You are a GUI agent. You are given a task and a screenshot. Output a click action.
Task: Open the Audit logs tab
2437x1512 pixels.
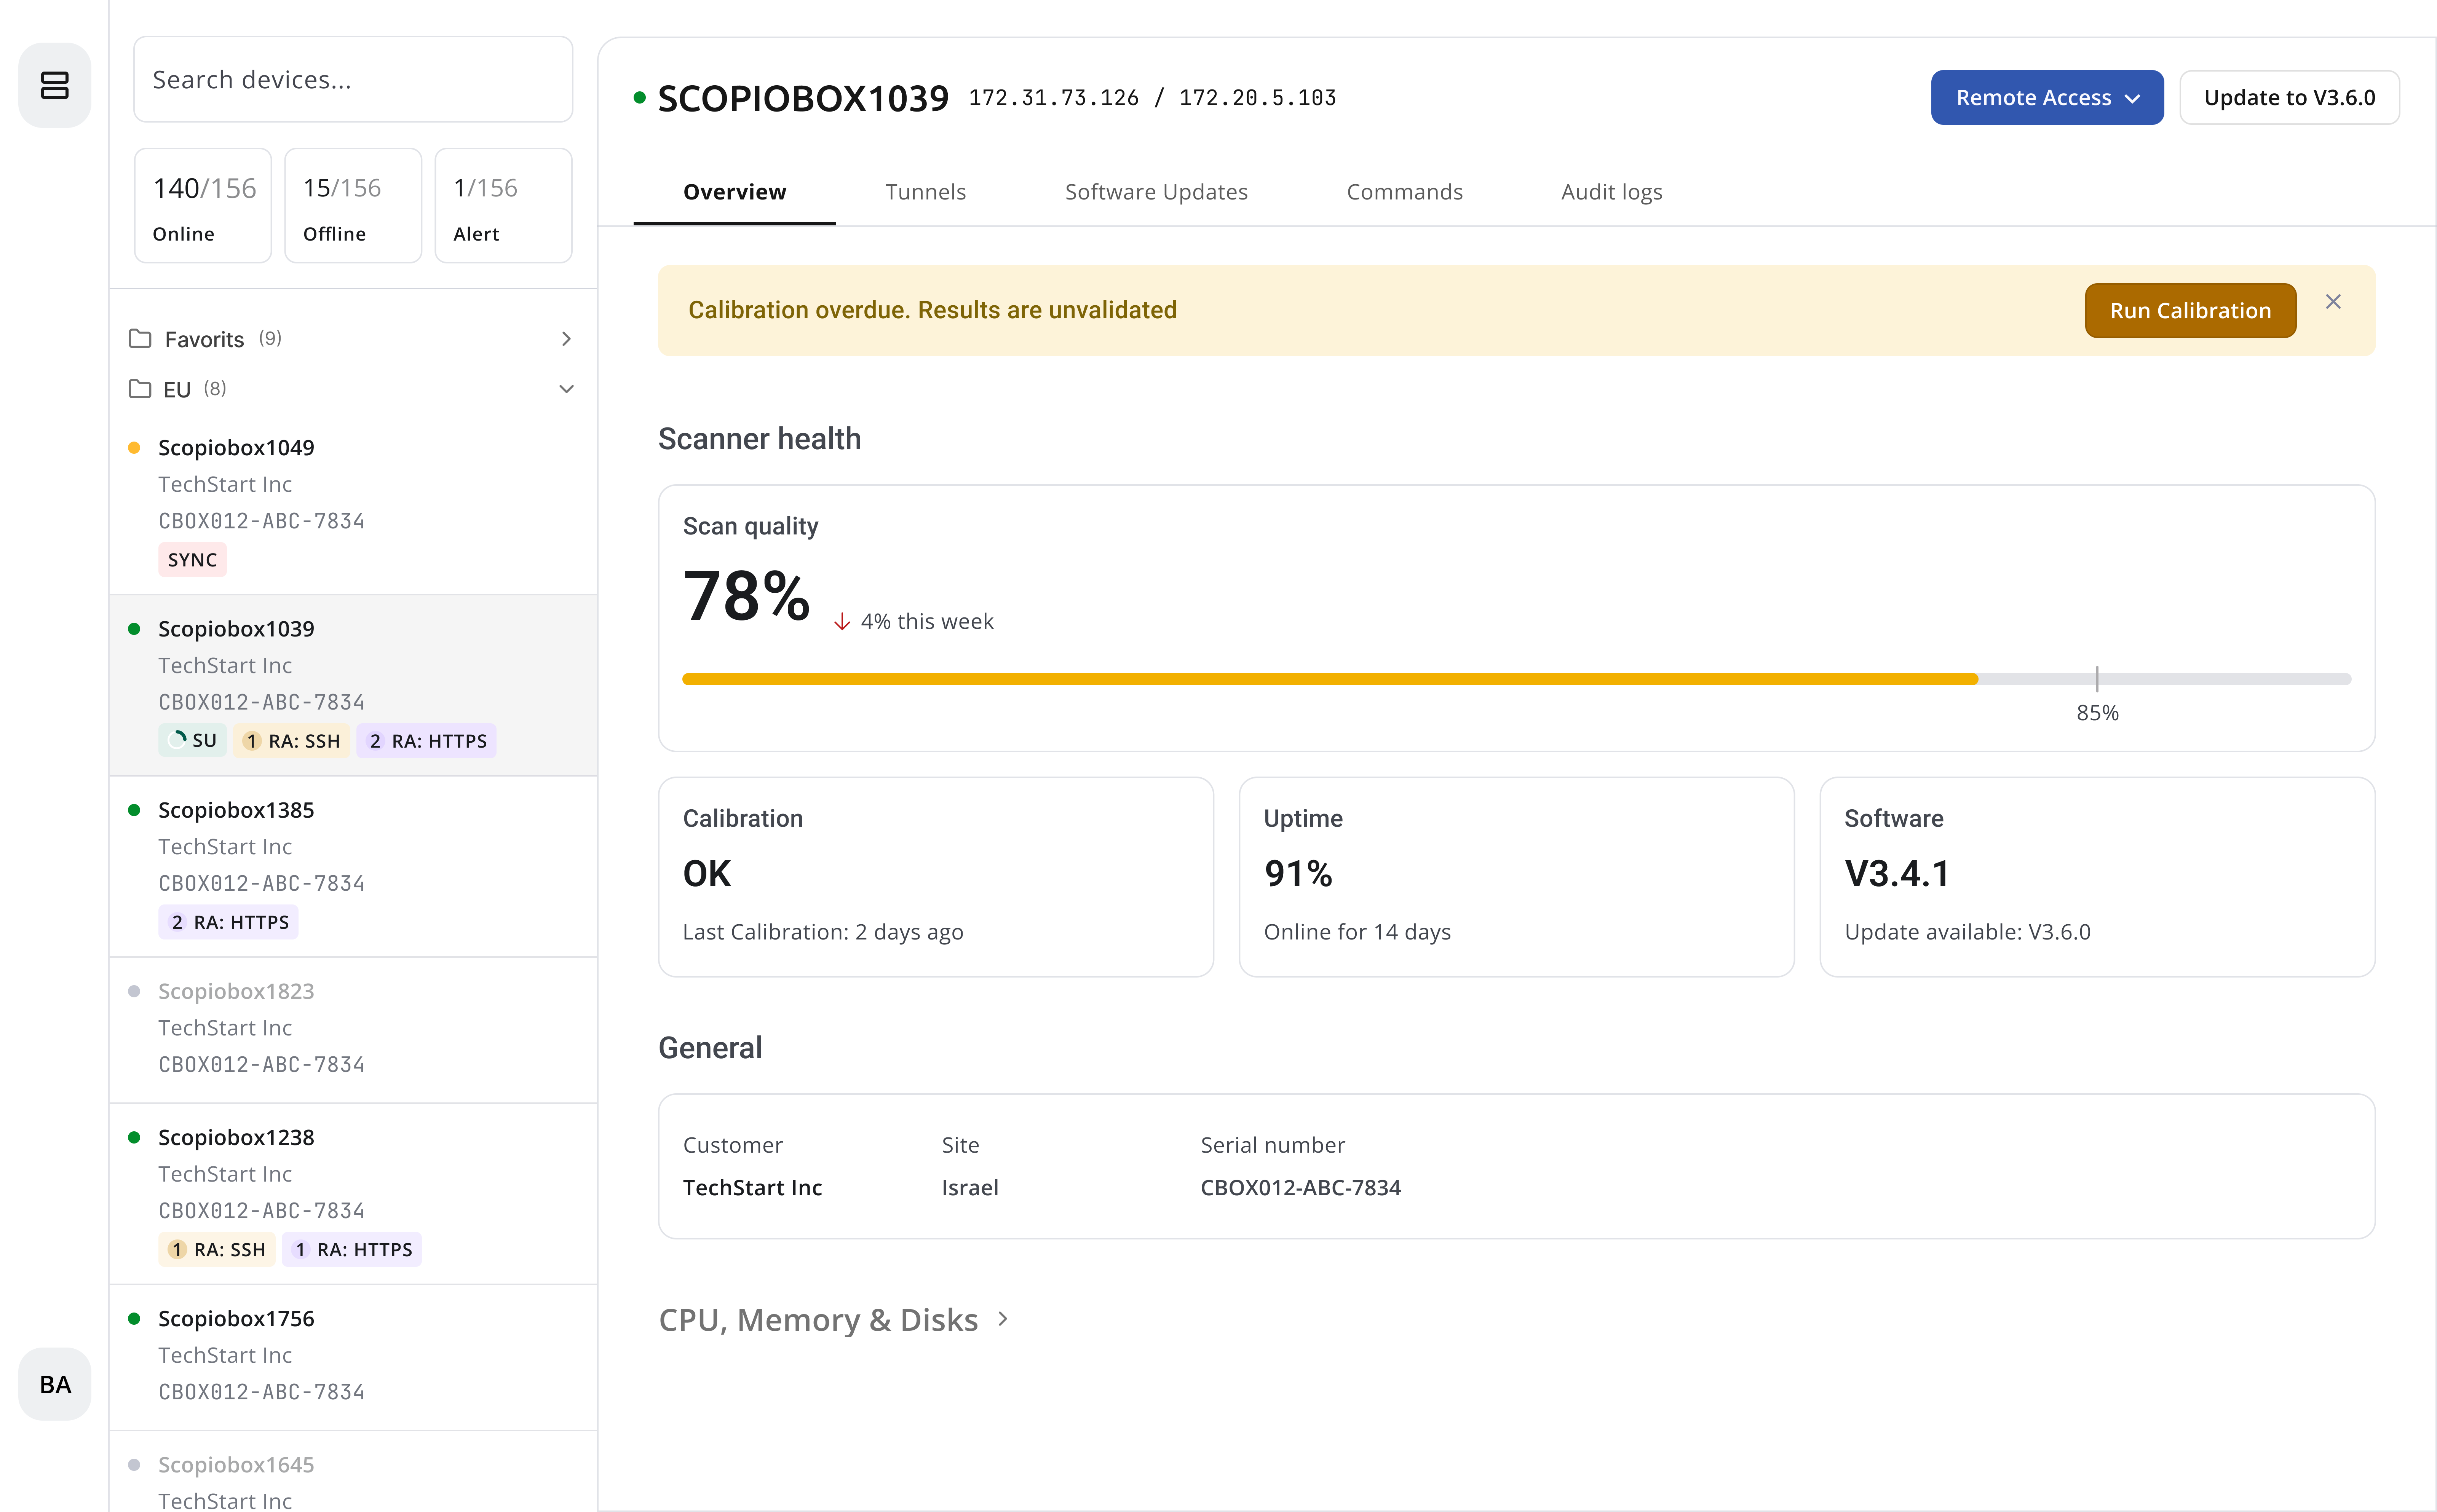coord(1611,192)
